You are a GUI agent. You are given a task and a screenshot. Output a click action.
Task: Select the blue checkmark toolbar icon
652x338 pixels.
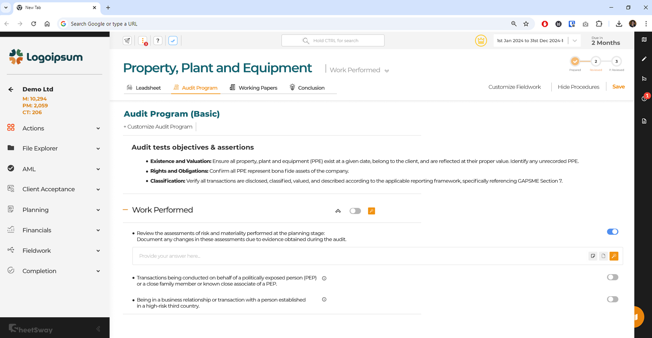(x=173, y=40)
